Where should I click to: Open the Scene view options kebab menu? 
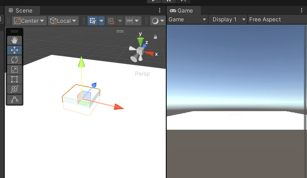159,10
